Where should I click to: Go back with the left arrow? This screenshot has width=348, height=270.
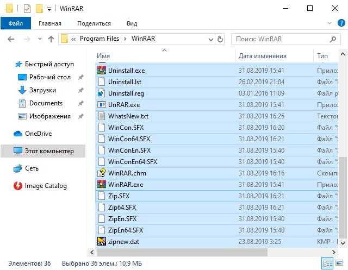11,39
